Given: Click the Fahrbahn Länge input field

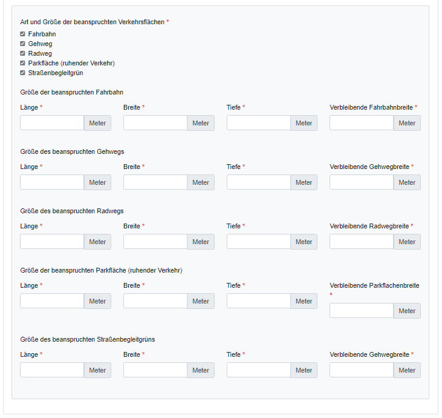Looking at the screenshot, I should [52, 123].
